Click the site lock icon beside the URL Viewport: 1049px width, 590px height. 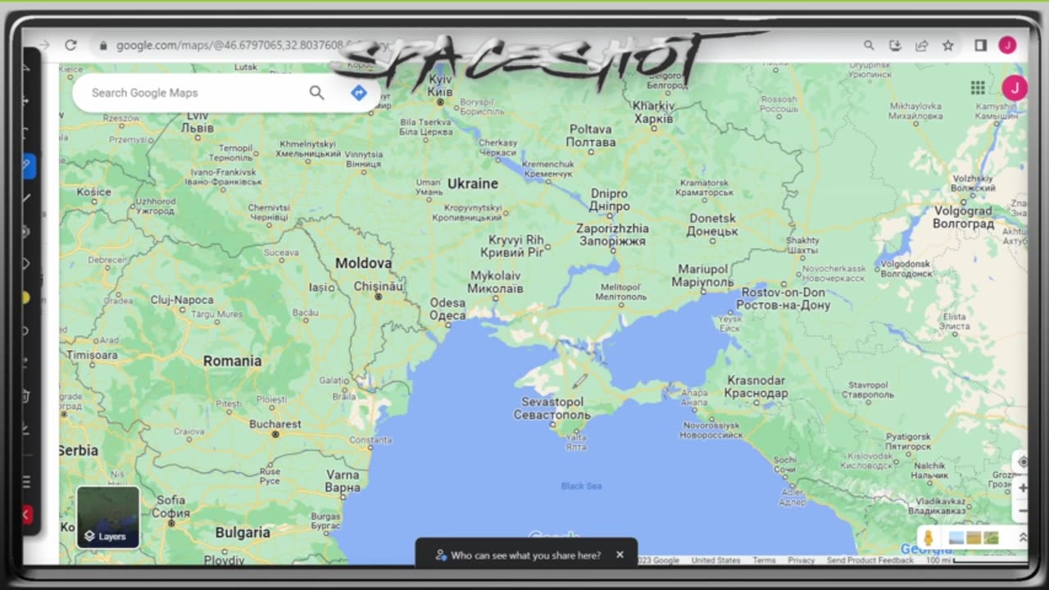pyautogui.click(x=103, y=46)
